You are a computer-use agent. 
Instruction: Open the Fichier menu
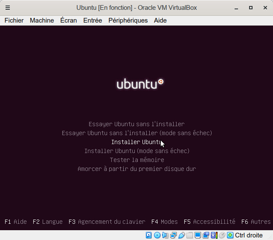(14, 20)
